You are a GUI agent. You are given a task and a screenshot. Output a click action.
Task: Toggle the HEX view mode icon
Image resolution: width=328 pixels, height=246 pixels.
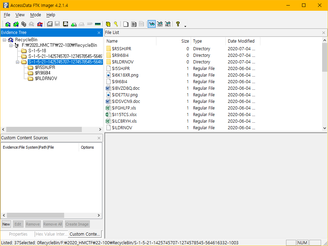click(168, 24)
